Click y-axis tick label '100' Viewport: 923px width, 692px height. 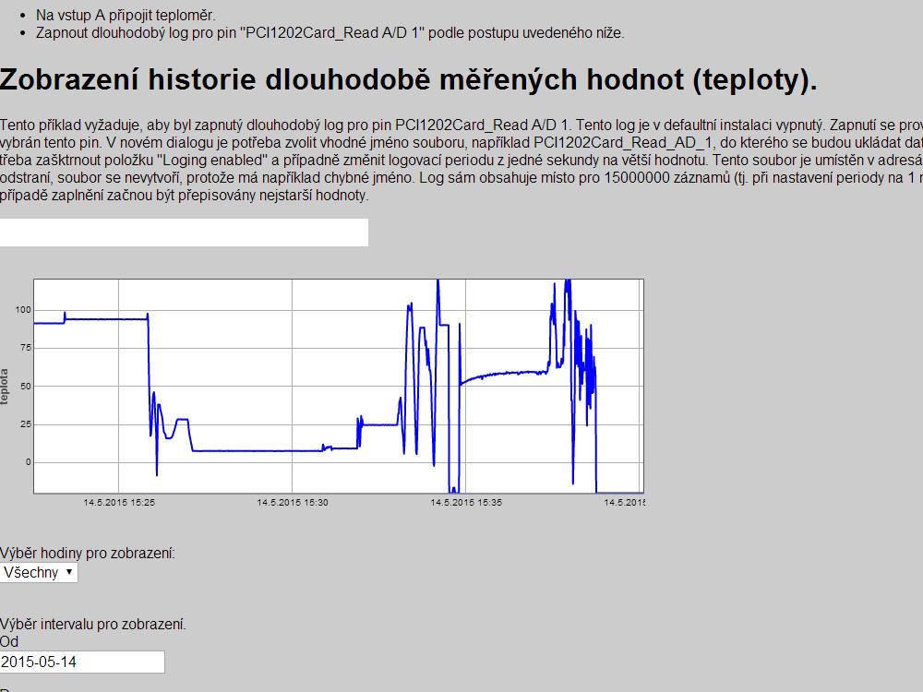pyautogui.click(x=23, y=309)
